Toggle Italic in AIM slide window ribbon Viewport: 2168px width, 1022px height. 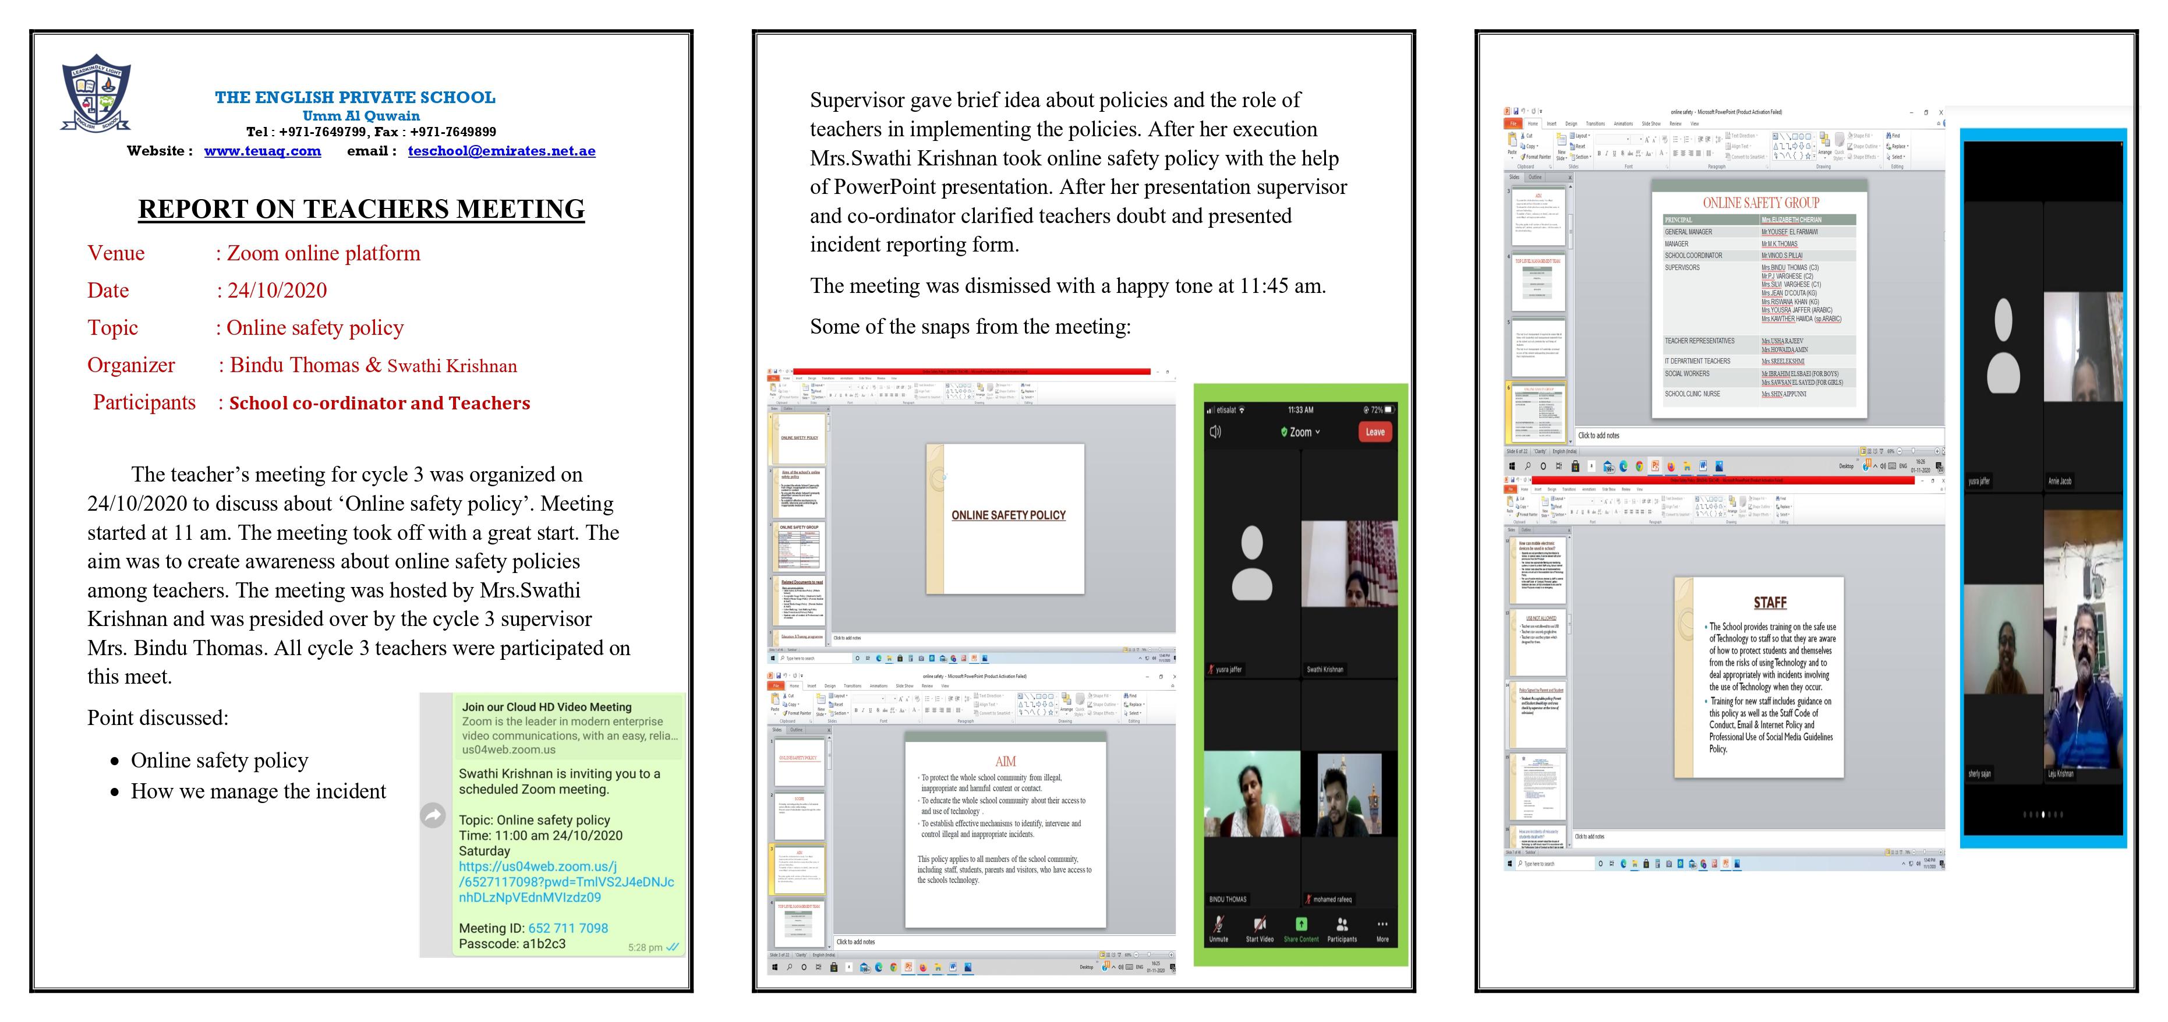pyautogui.click(x=862, y=710)
